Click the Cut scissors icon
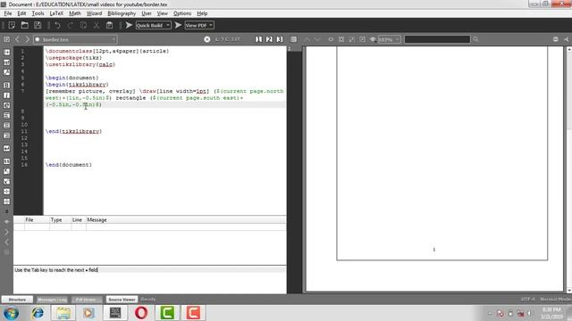The image size is (572, 321). tap(97, 25)
